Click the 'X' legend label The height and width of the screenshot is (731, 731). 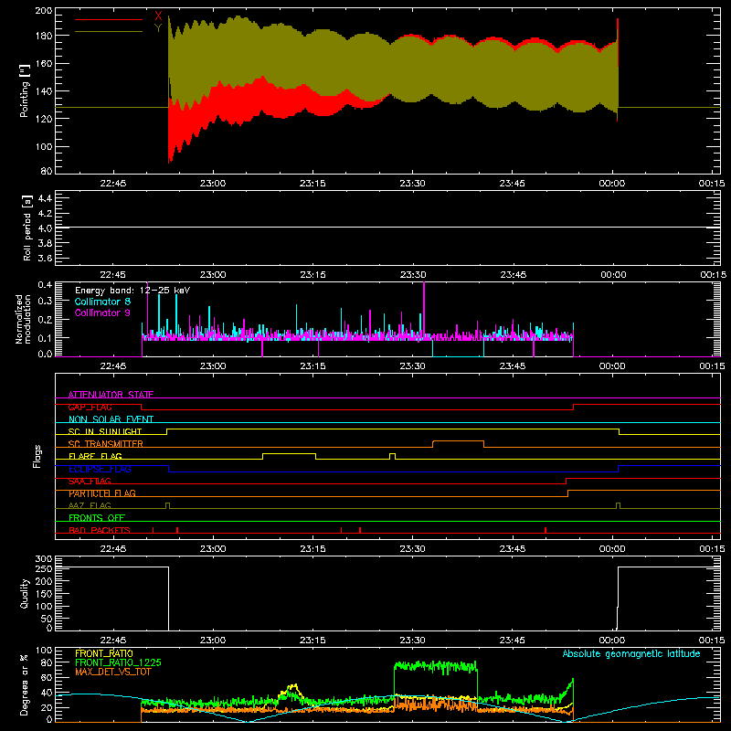click(158, 16)
